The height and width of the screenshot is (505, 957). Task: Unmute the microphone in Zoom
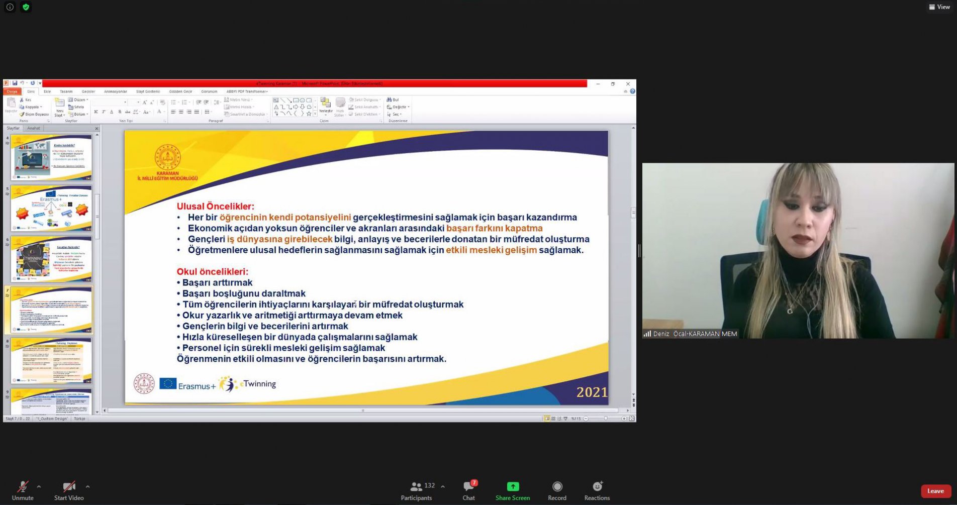click(22, 486)
